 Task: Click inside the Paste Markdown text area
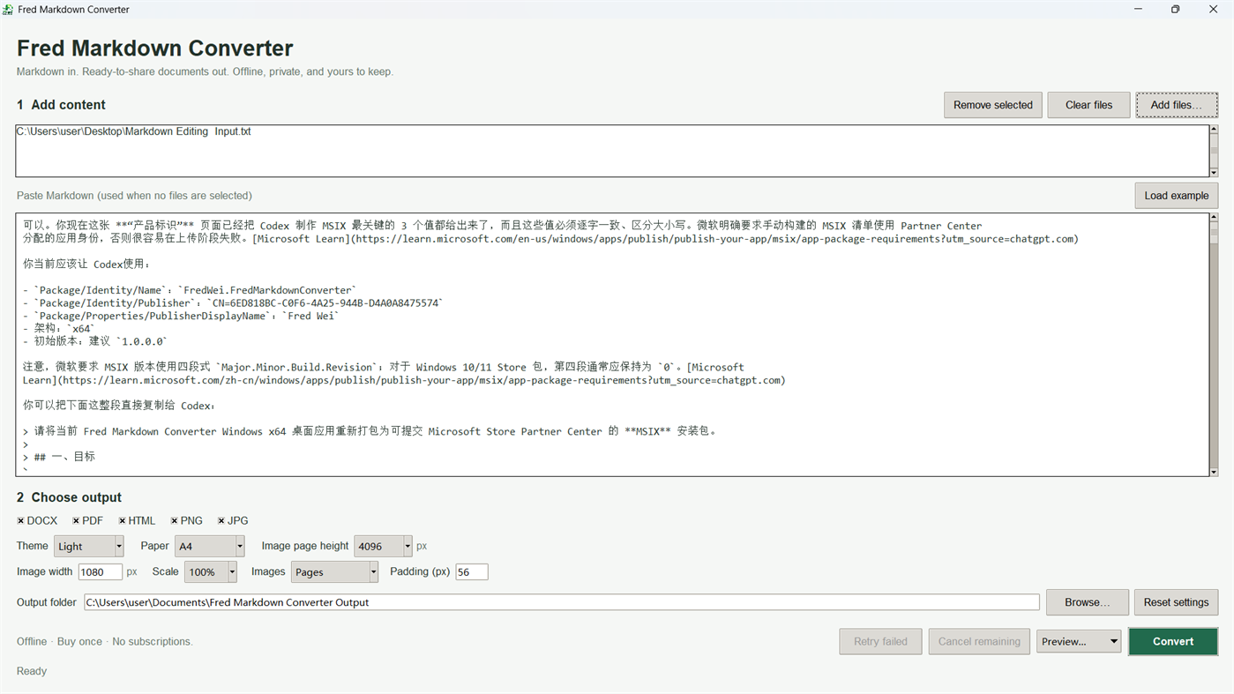pyautogui.click(x=611, y=345)
